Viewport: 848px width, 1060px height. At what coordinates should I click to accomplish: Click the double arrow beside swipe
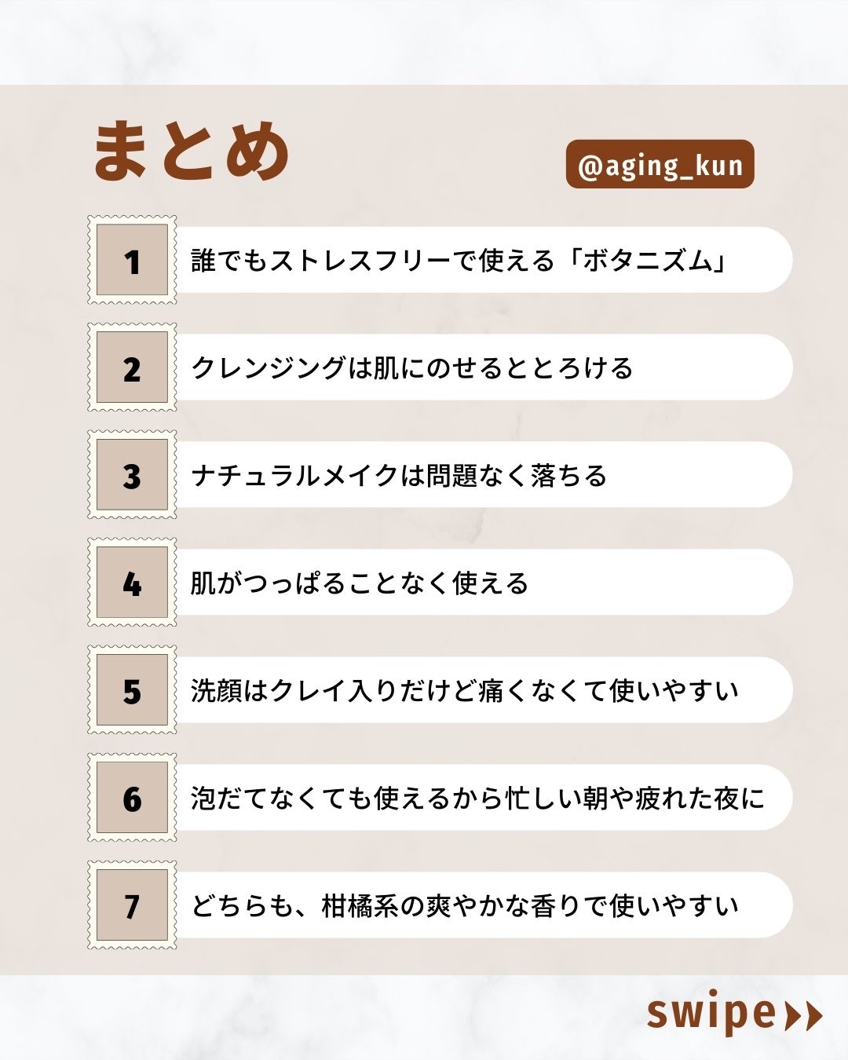tap(803, 1015)
